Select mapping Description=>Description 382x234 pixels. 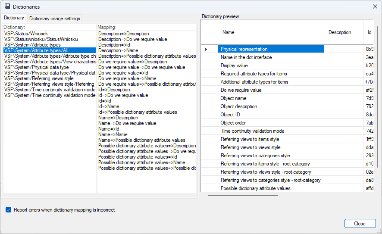(x=147, y=34)
